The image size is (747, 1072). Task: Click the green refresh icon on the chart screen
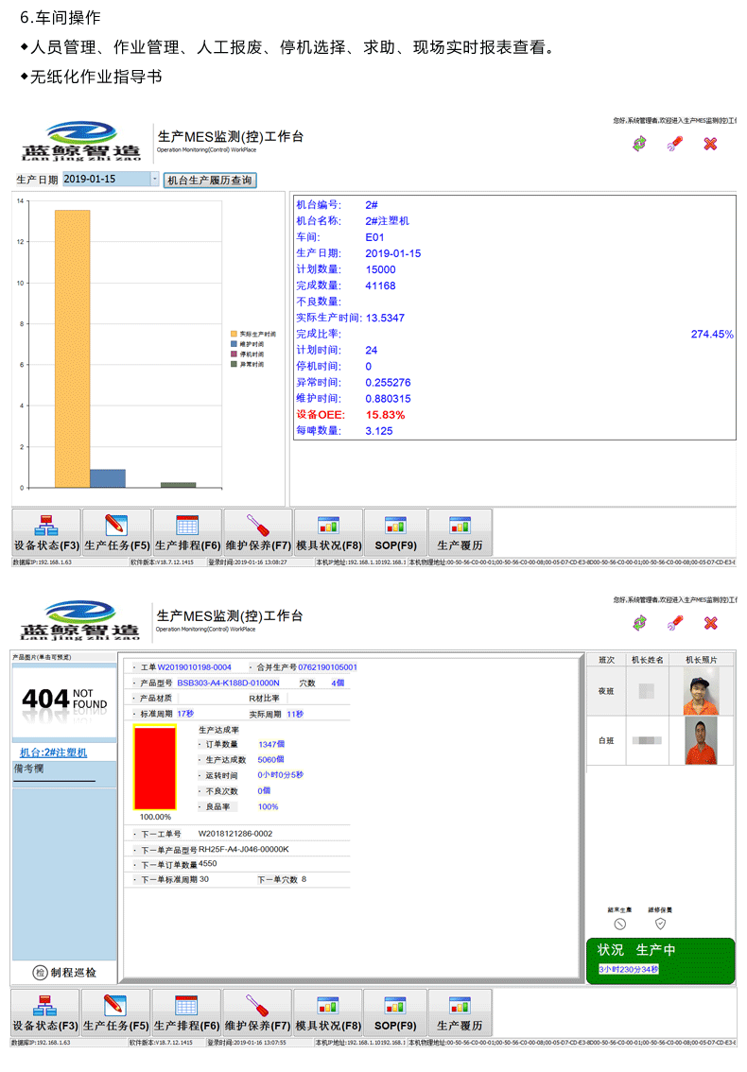coord(640,144)
